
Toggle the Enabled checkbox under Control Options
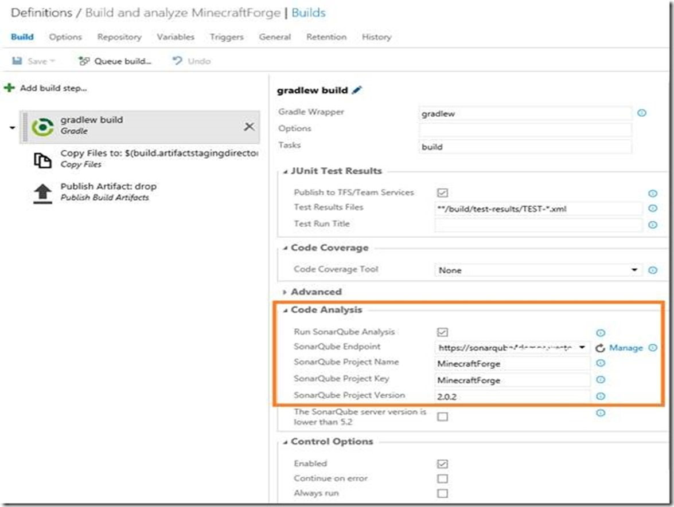click(x=442, y=463)
